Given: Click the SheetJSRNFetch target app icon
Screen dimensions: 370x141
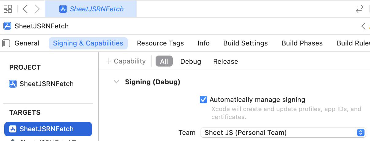Looking at the screenshot, I should coord(13,129).
